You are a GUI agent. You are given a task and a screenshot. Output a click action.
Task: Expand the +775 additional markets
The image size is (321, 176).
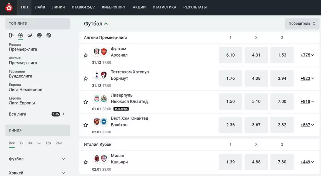[307, 55]
